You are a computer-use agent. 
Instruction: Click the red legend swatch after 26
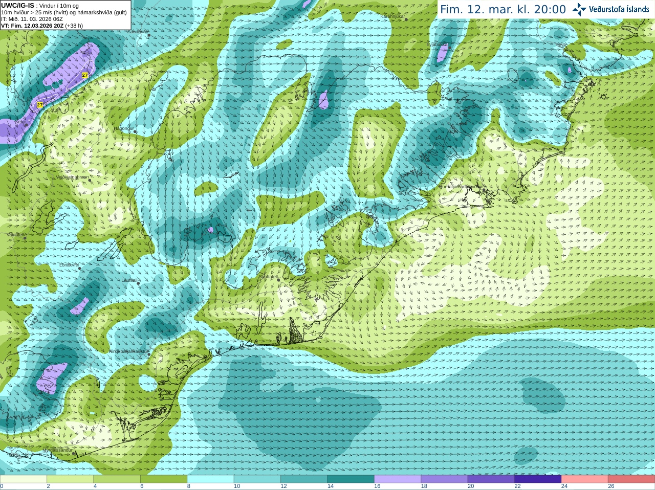pyautogui.click(x=631, y=479)
